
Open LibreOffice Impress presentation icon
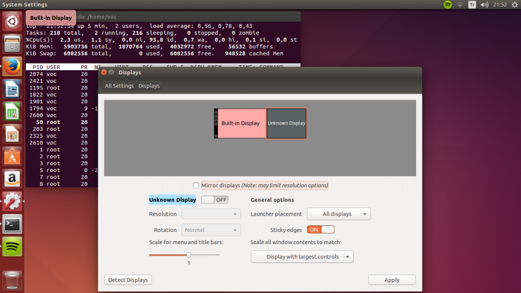(12, 134)
